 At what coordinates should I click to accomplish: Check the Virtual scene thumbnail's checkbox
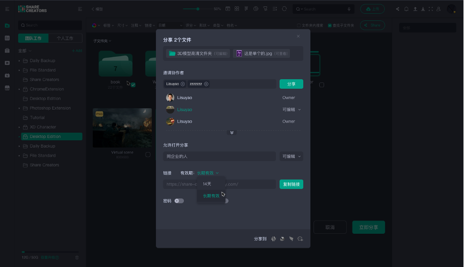pyautogui.click(x=148, y=155)
